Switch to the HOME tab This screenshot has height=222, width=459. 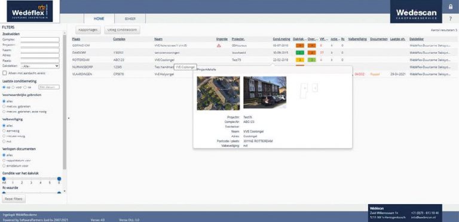point(99,18)
